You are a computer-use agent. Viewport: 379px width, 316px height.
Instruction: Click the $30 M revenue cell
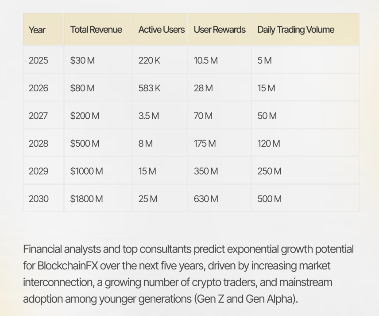82,60
